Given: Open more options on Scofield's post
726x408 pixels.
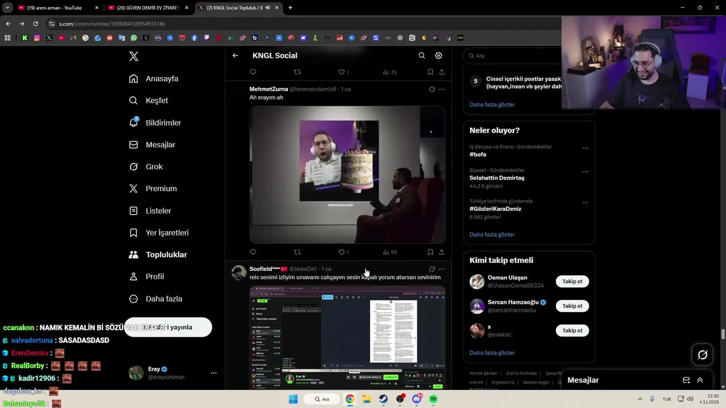Looking at the screenshot, I should 442,269.
